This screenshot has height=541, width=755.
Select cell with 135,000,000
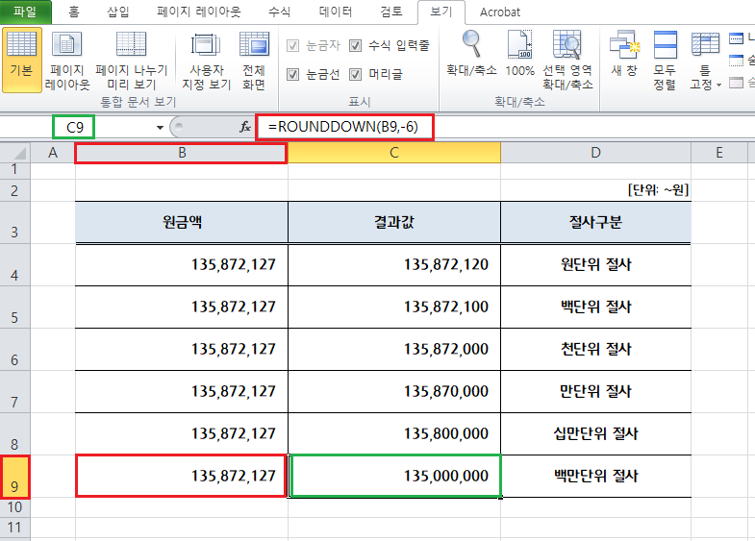click(396, 476)
